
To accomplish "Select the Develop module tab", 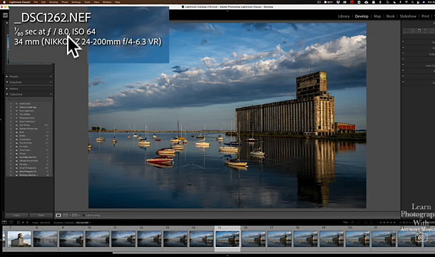I will click(362, 16).
